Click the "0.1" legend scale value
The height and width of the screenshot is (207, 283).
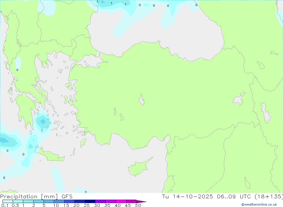(x=5, y=205)
